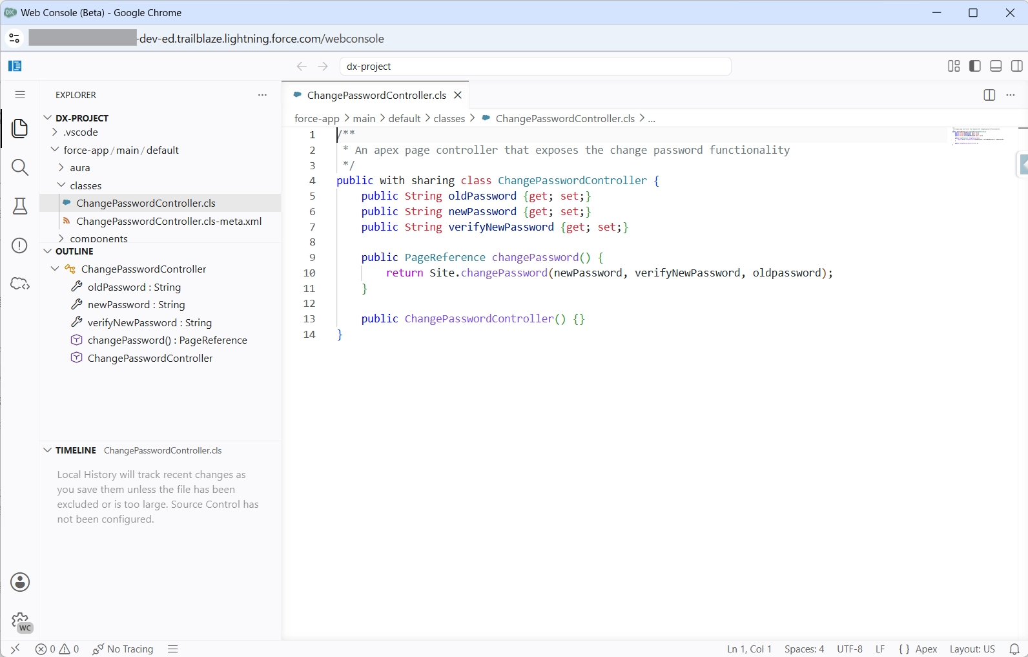Click the classes breadcrumb
This screenshot has width=1028, height=657.
pyautogui.click(x=449, y=118)
